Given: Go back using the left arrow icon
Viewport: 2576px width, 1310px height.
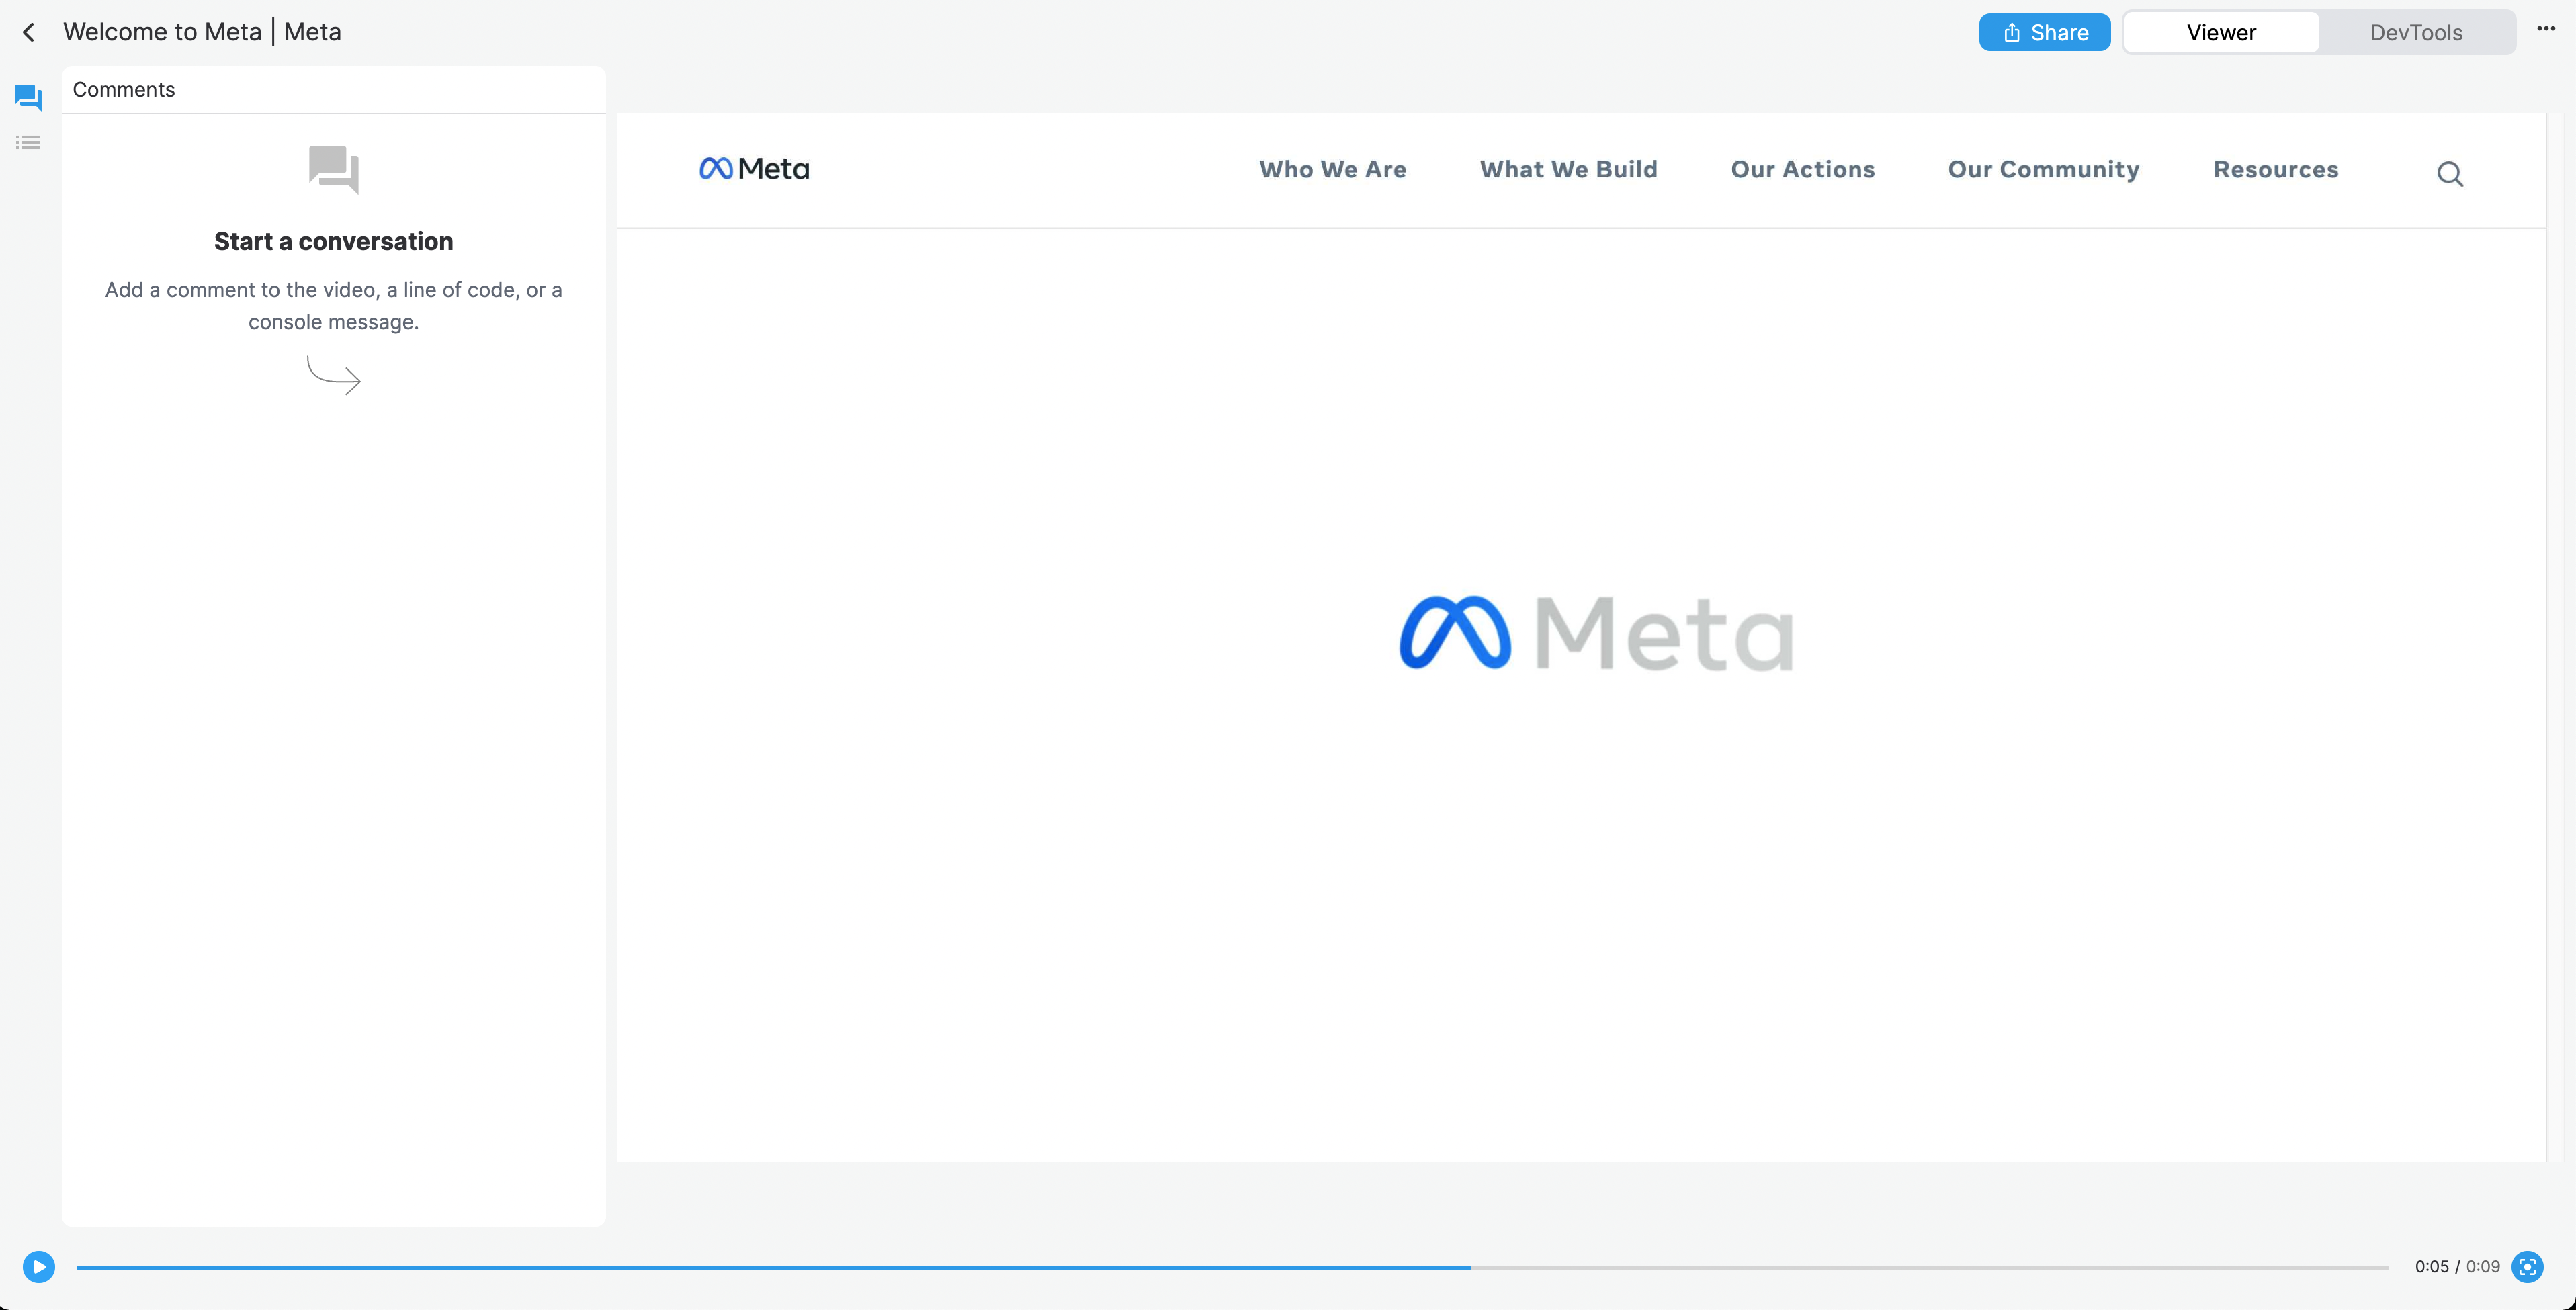Looking at the screenshot, I should point(29,32).
